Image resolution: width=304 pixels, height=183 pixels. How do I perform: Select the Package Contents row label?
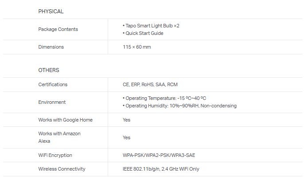58,29
